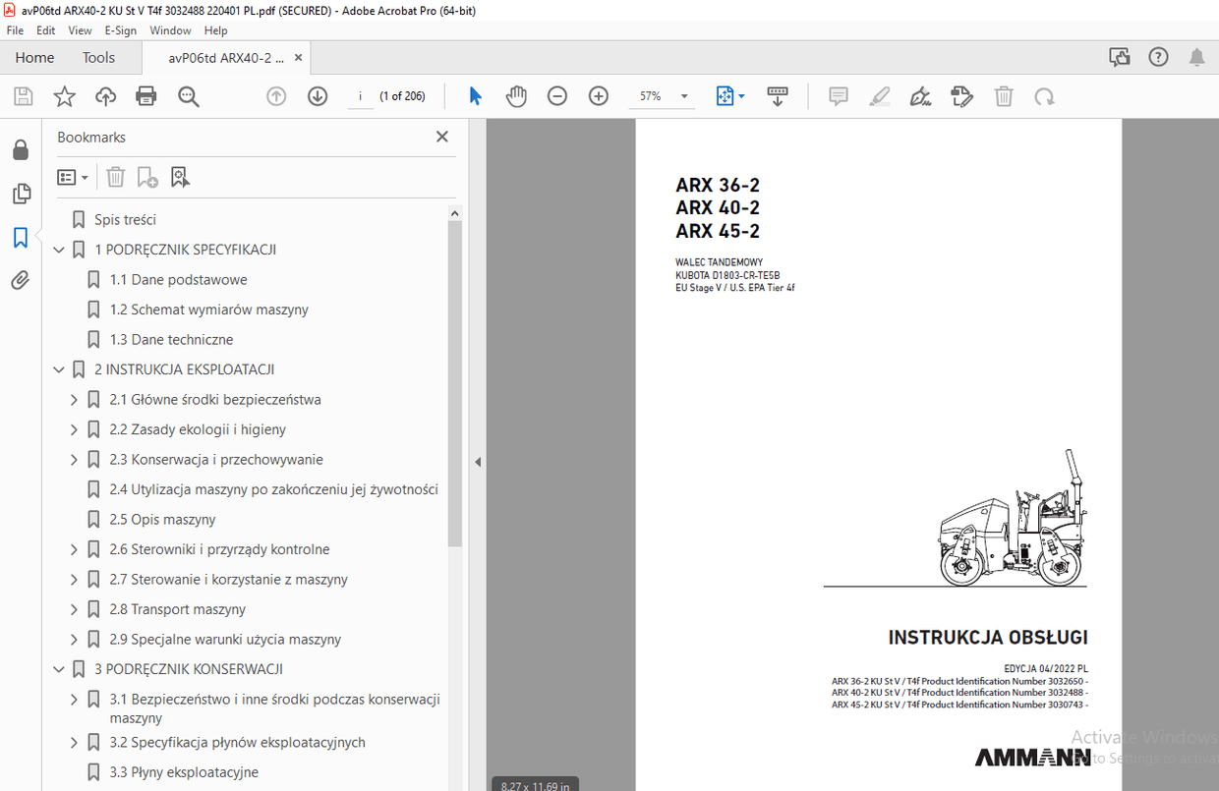Expand the bookmark 2.1 Główne środki bezpieczeństwa
Screen dimensions: 1219x791
click(73, 399)
